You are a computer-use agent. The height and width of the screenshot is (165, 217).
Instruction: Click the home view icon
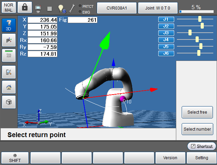click(8, 87)
